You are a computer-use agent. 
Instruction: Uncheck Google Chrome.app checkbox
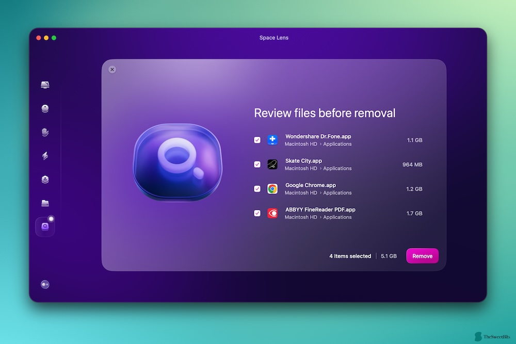[x=257, y=189]
